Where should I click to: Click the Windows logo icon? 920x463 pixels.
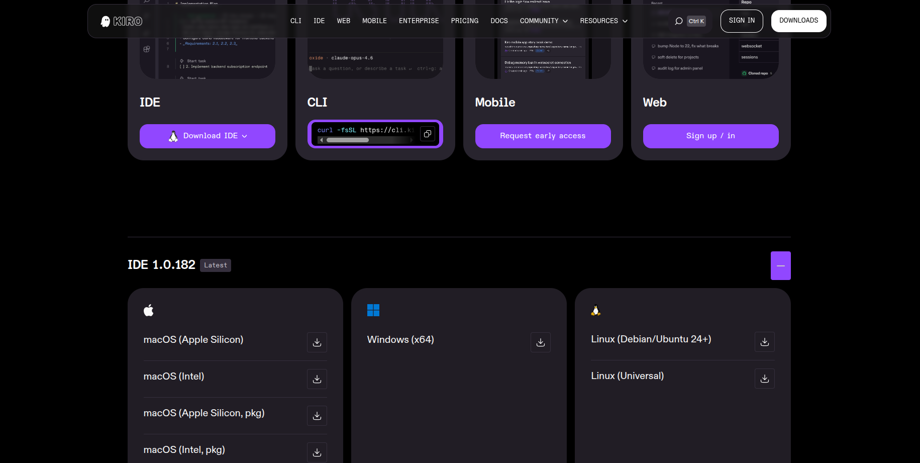373,310
